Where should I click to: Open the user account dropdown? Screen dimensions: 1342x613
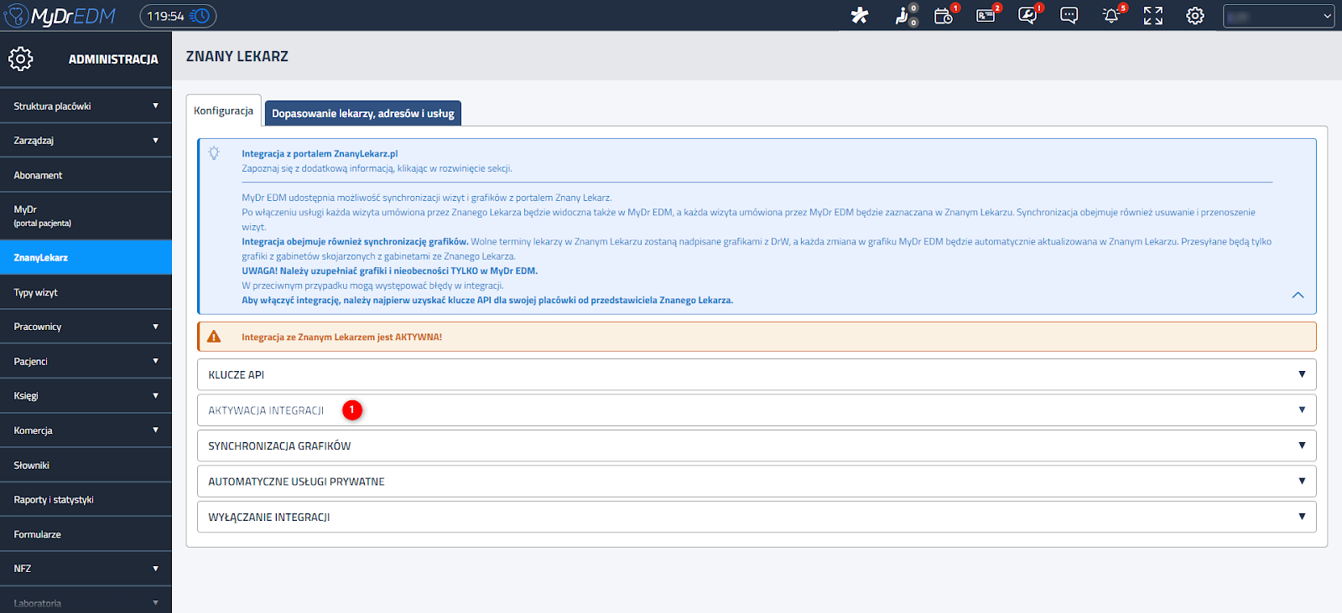(1278, 16)
